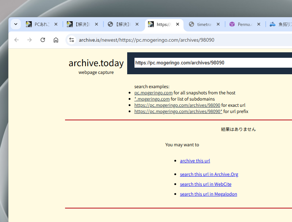This screenshot has width=292, height=222.
Task: Switch to the timetra tab
Action: [x=204, y=24]
